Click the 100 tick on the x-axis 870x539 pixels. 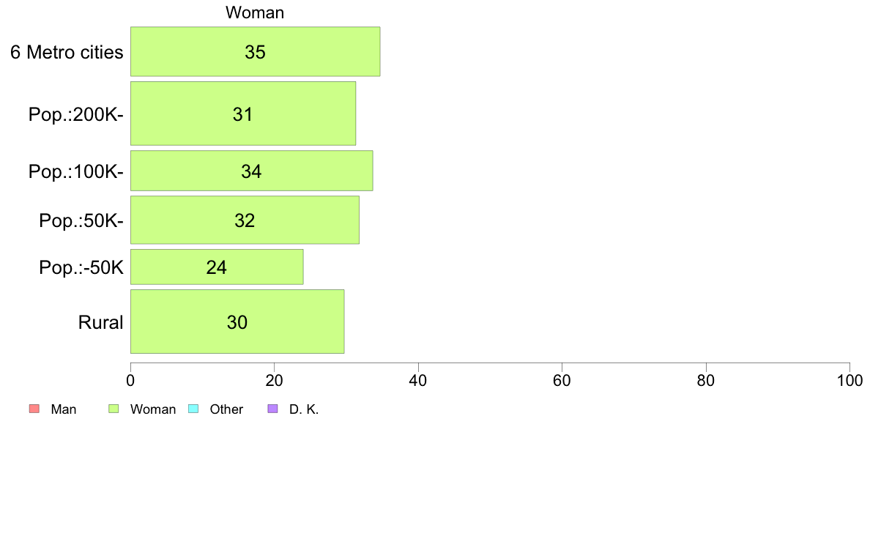849,381
